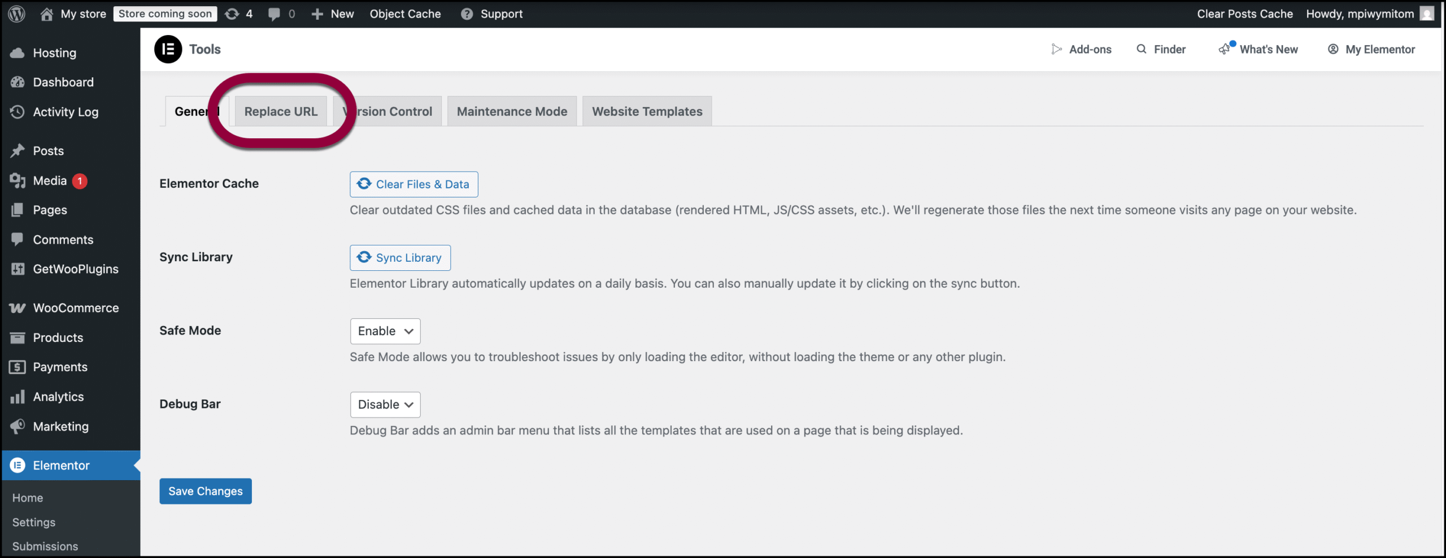Click the Elementor logo beside Tools
This screenshot has width=1446, height=558.
tap(168, 49)
